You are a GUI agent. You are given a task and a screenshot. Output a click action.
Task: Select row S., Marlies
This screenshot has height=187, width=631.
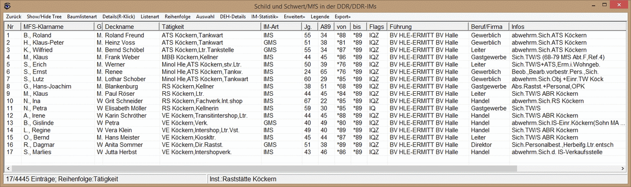click(x=315, y=152)
